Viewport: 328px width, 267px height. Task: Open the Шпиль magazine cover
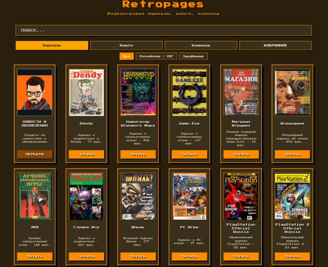(138, 196)
